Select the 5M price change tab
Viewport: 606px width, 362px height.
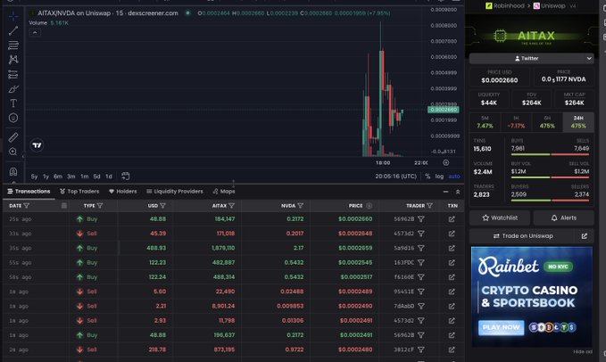tap(485, 122)
